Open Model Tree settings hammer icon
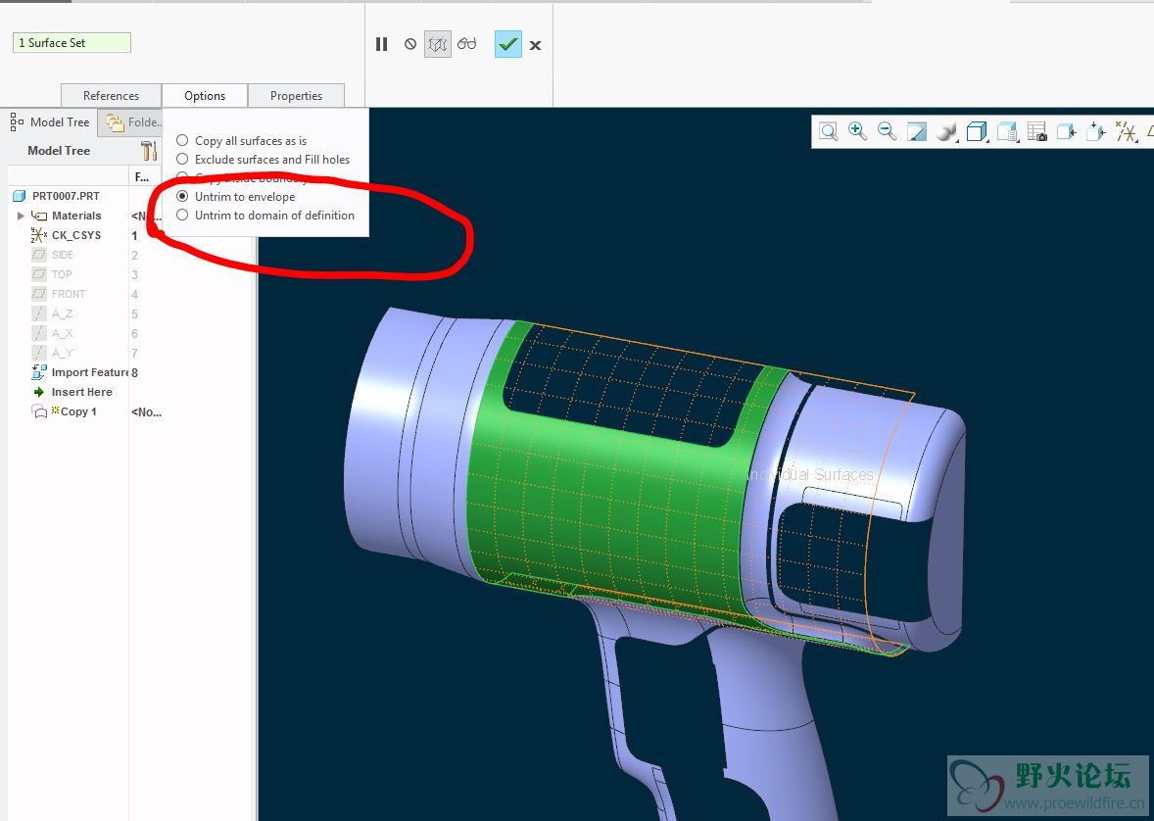This screenshot has height=821, width=1154. coord(149,150)
